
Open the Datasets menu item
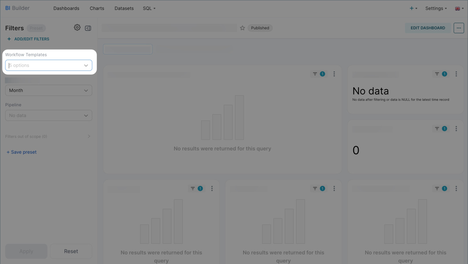(124, 8)
